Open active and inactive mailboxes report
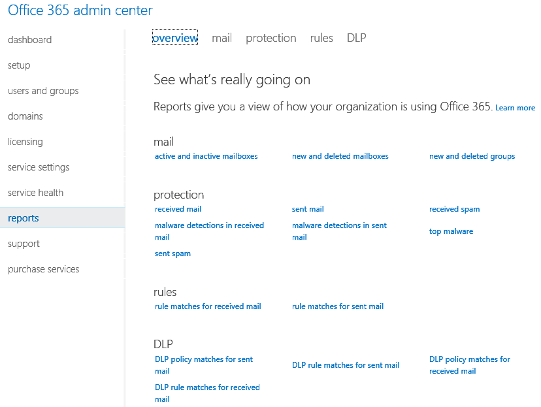Viewport: 541px width, 407px height. click(206, 156)
